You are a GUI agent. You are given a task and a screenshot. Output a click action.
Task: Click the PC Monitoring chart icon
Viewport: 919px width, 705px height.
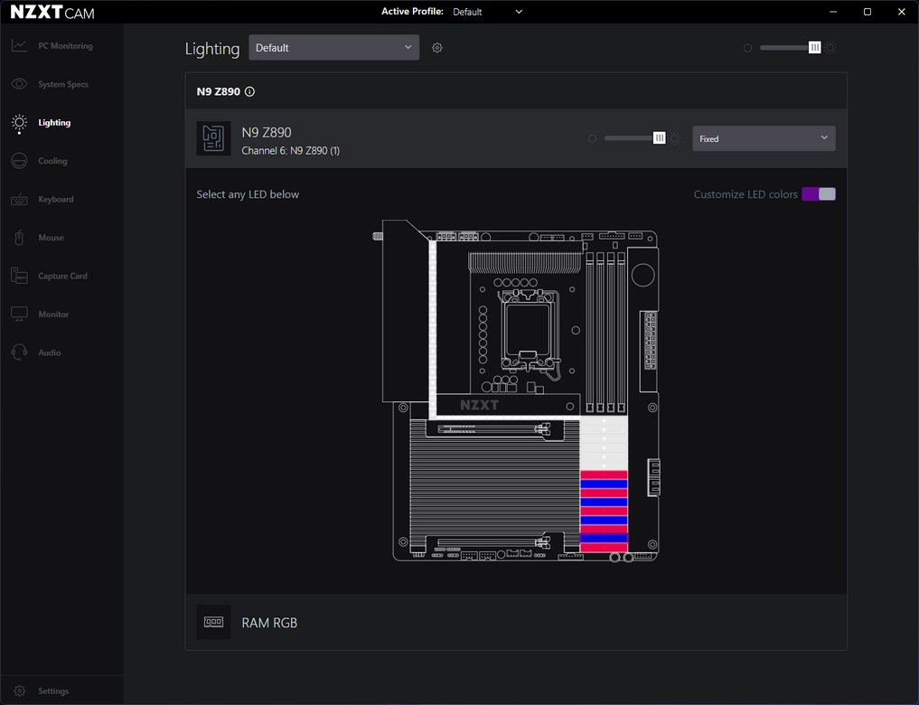19,46
